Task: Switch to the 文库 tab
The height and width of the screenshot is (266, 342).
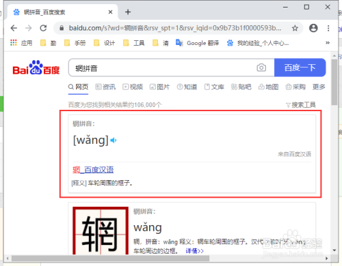Action: pos(214,87)
